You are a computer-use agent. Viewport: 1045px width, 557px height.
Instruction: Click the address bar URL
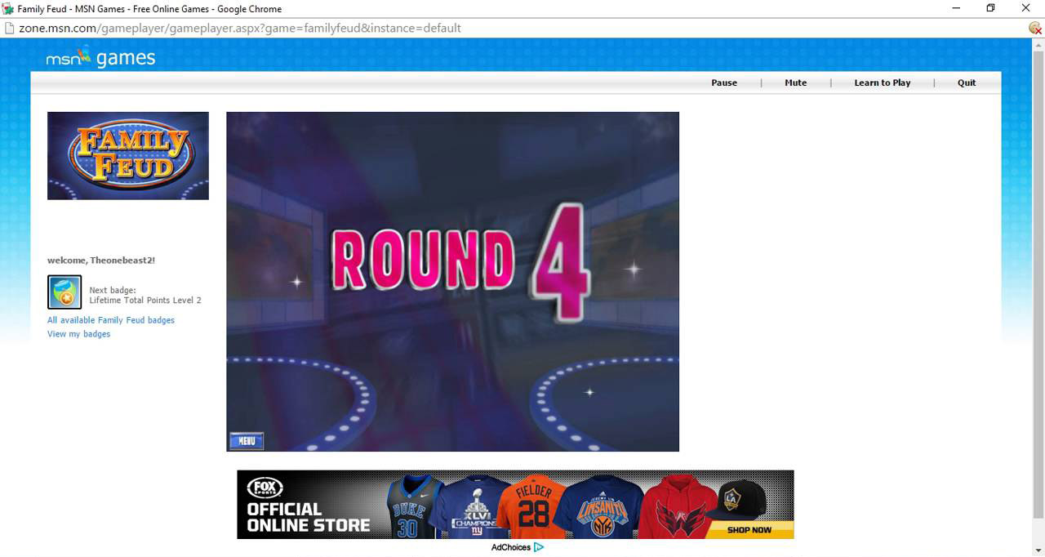240,28
